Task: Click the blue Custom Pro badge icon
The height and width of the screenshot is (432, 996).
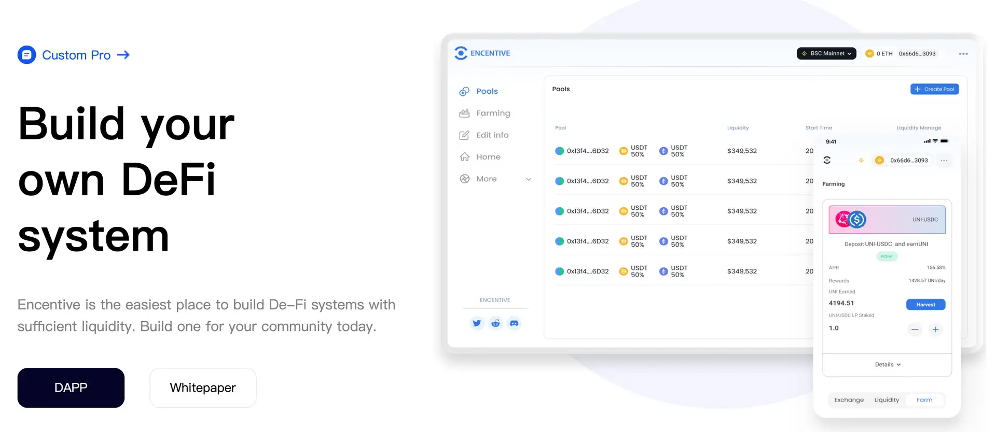Action: pyautogui.click(x=26, y=55)
